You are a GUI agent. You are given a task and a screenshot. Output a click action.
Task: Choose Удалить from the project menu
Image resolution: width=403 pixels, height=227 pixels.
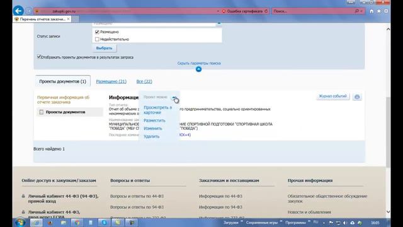click(x=151, y=136)
